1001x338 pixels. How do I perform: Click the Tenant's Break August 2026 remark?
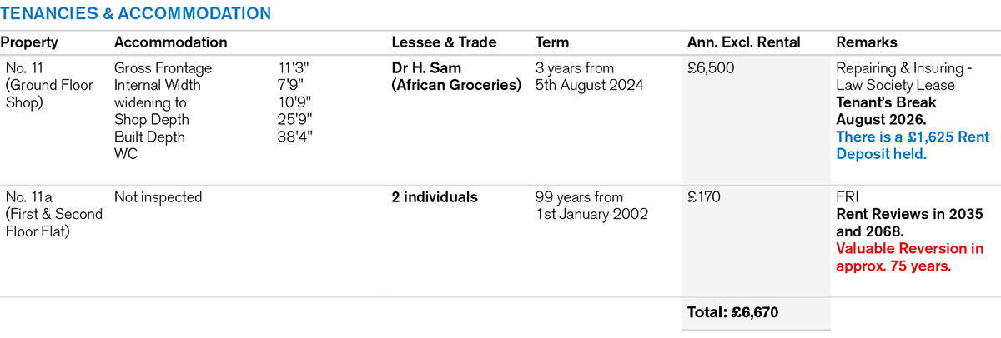pos(886,111)
